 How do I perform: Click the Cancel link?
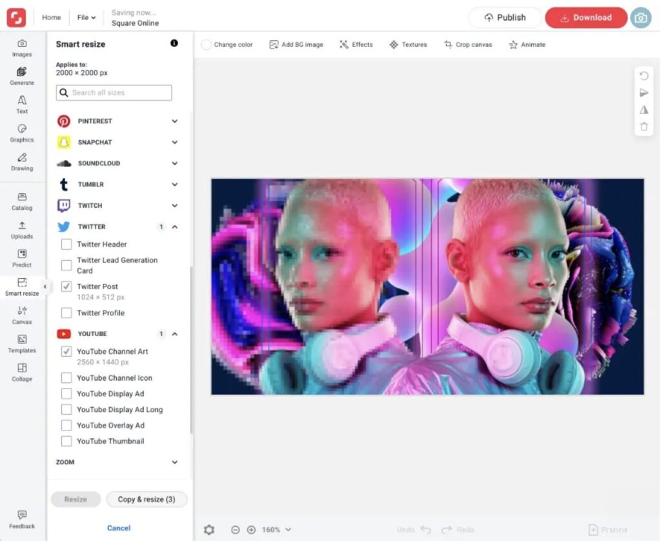tap(119, 528)
